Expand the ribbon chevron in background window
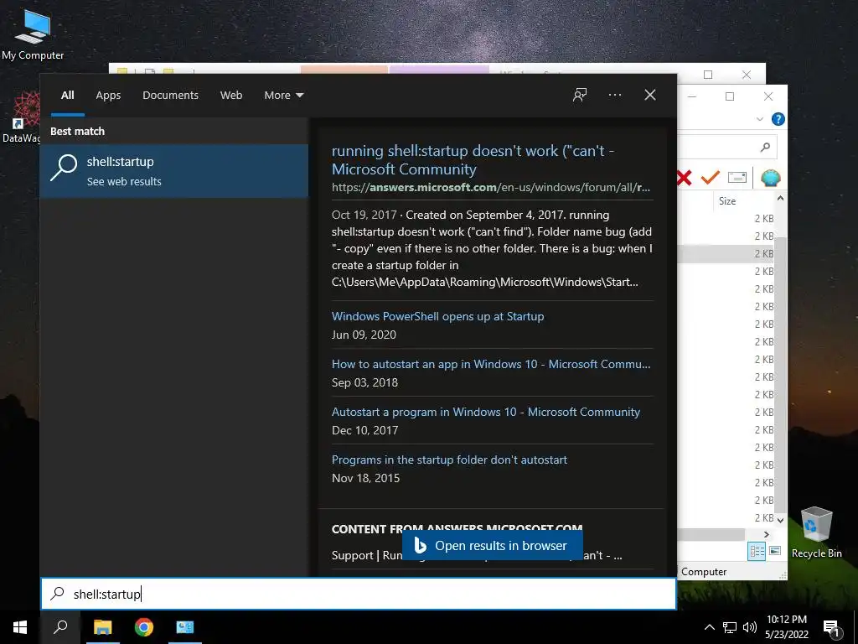 point(759,119)
